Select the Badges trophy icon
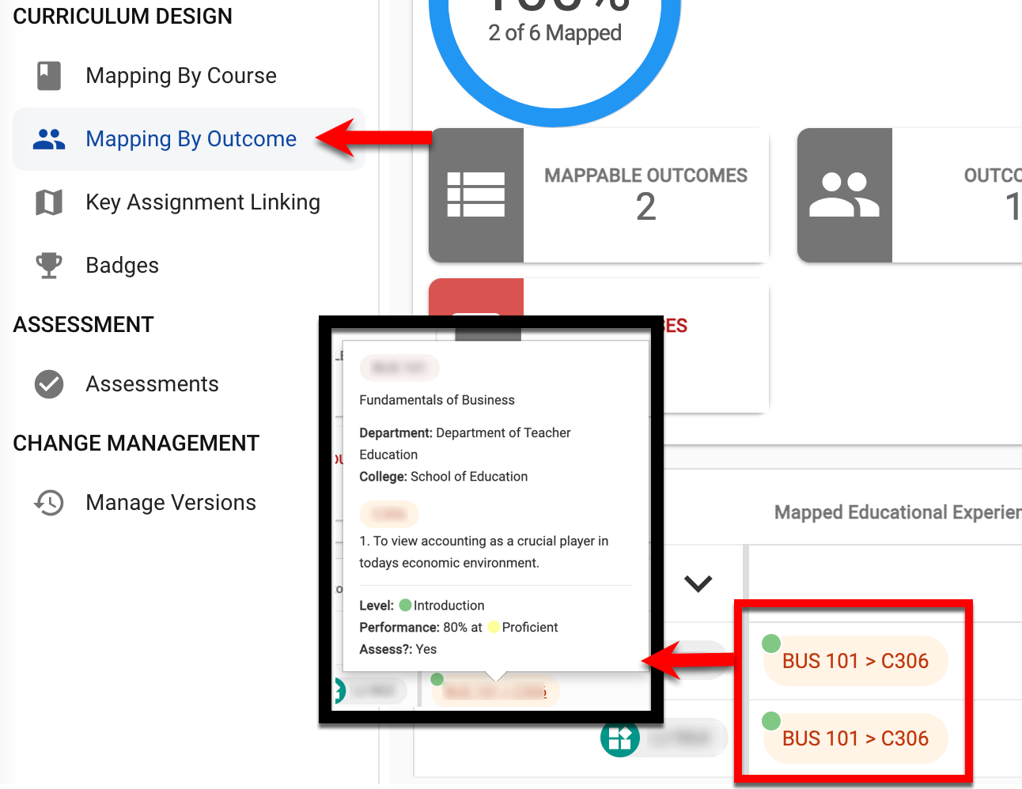The height and width of the screenshot is (789, 1022). coord(49,266)
